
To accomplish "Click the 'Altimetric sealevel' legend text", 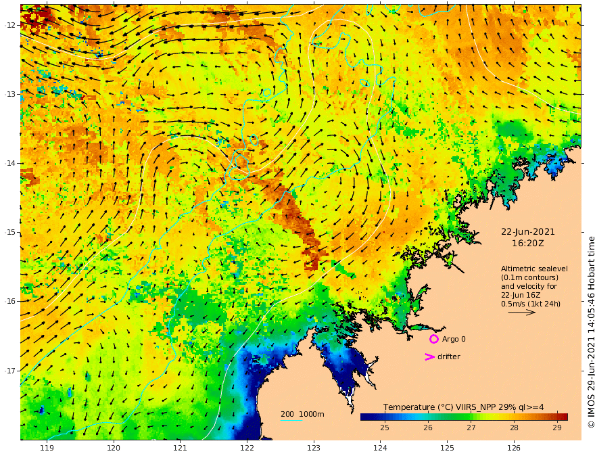I will (x=534, y=269).
